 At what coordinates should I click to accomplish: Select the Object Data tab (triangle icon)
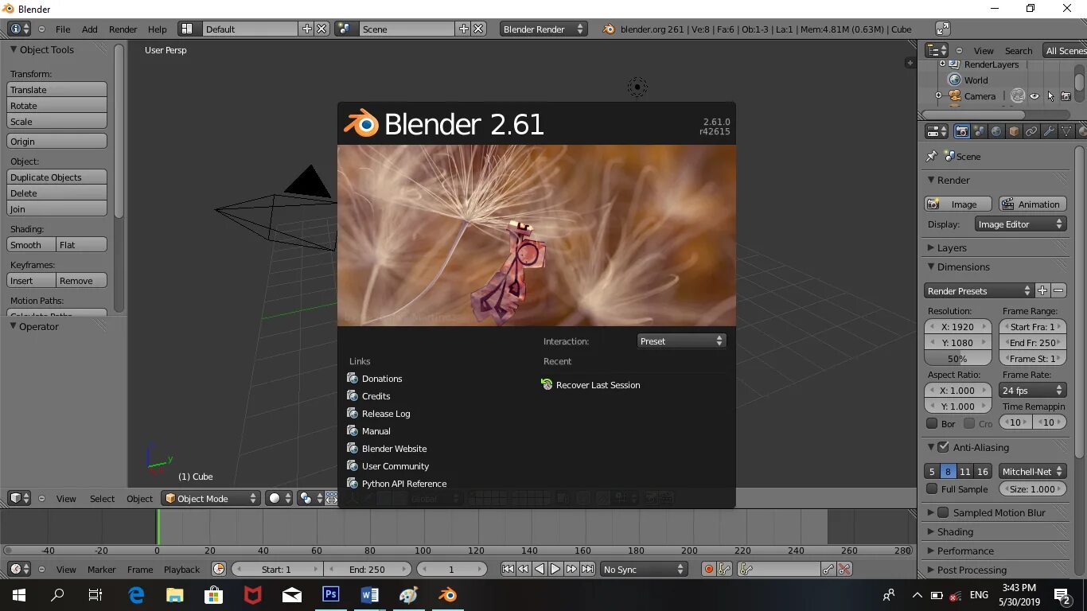point(1066,130)
